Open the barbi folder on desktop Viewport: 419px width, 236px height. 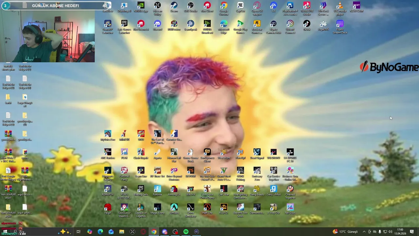tap(8, 99)
